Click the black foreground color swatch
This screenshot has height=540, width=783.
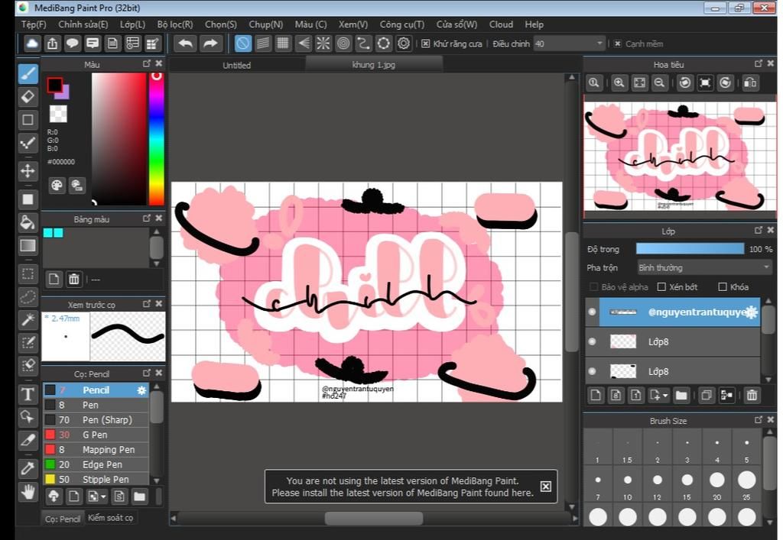tap(54, 85)
